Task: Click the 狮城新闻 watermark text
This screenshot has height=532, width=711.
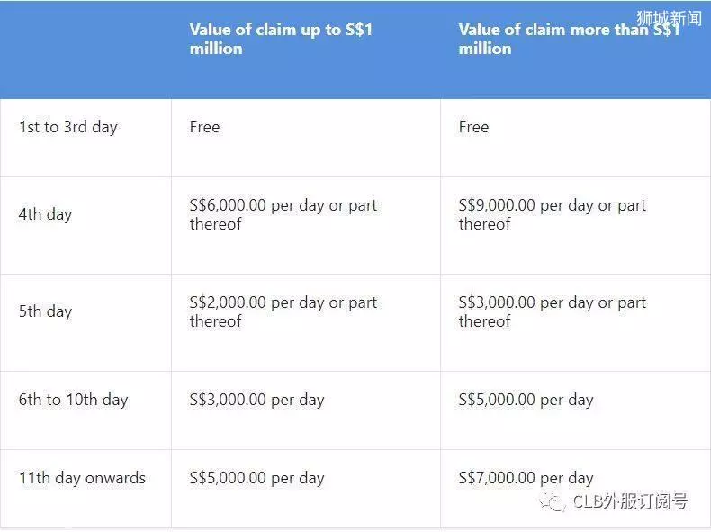Action: click(669, 19)
